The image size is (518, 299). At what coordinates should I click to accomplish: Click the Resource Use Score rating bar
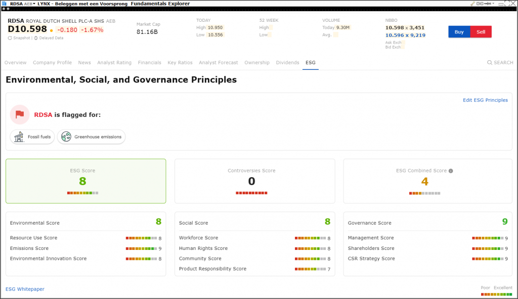(142, 238)
